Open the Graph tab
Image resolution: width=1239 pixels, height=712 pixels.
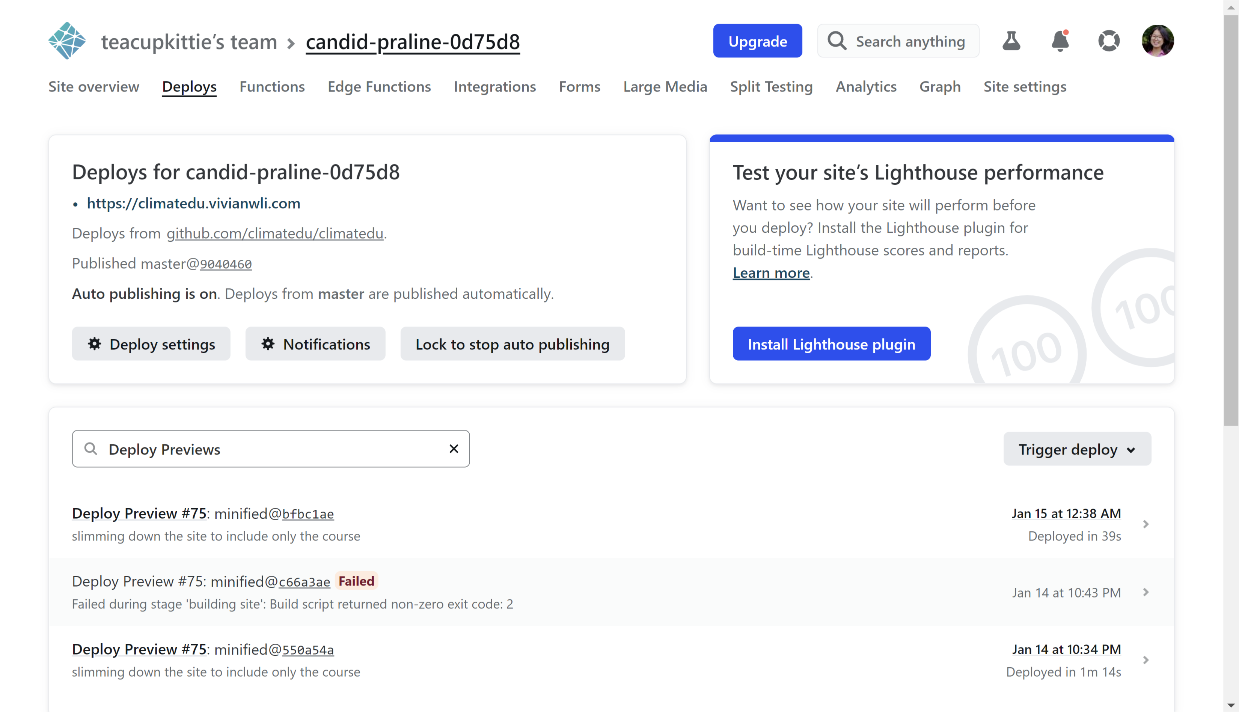[940, 87]
